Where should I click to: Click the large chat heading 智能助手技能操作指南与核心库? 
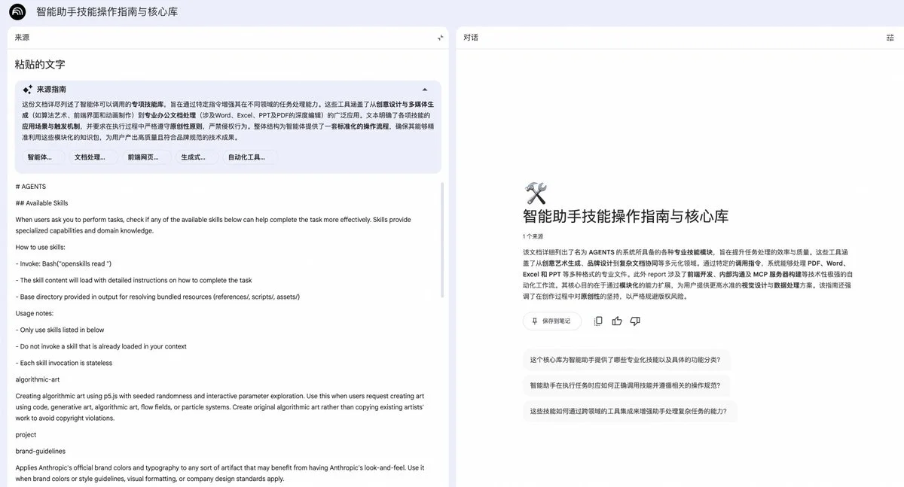pyautogui.click(x=625, y=217)
